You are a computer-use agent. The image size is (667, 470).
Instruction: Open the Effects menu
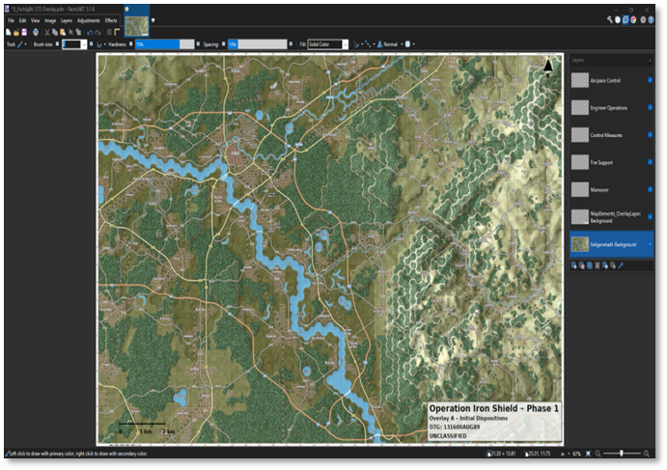[111, 19]
